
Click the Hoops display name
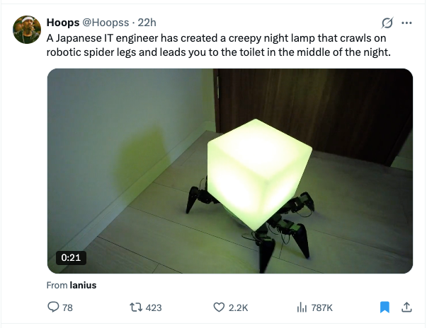coord(63,23)
